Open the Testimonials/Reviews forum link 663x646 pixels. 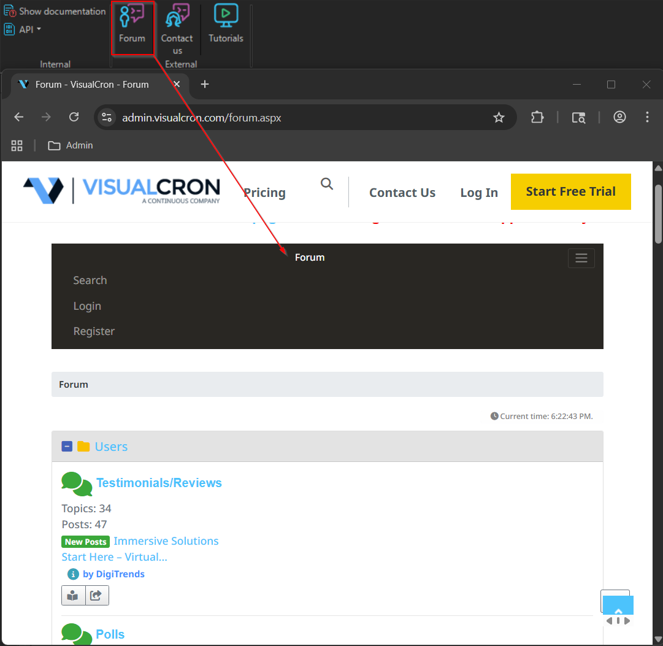(159, 483)
